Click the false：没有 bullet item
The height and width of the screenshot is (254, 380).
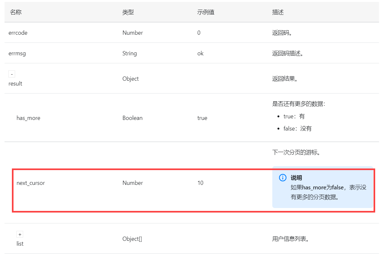[x=297, y=129]
